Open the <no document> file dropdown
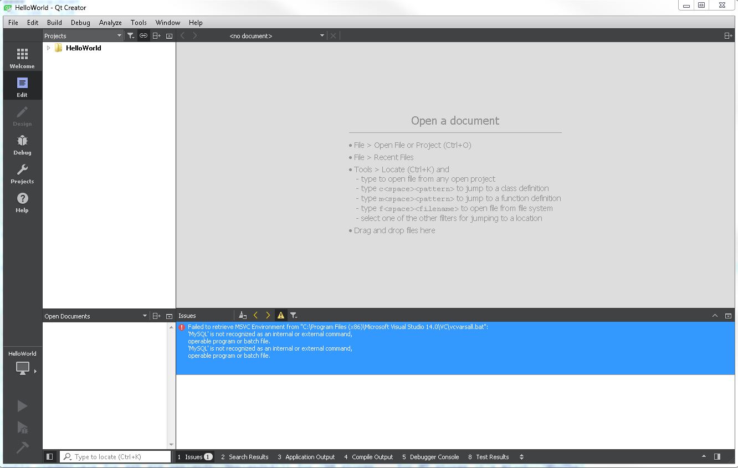 click(276, 35)
